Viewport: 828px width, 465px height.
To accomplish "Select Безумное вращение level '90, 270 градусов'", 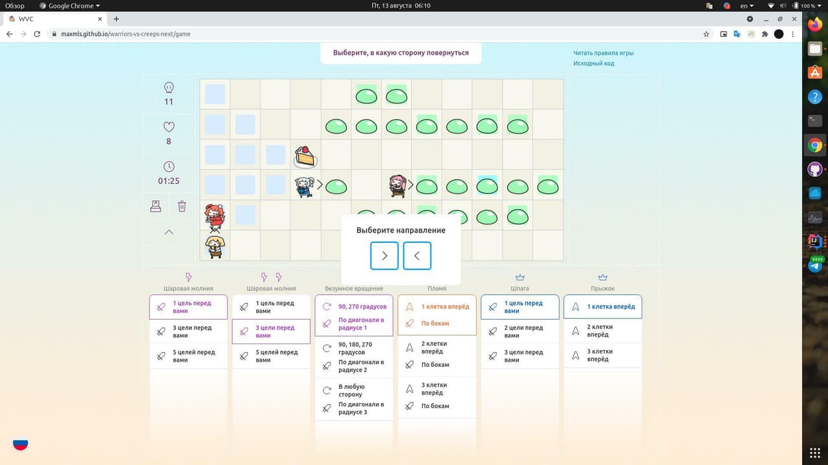I will point(354,315).
